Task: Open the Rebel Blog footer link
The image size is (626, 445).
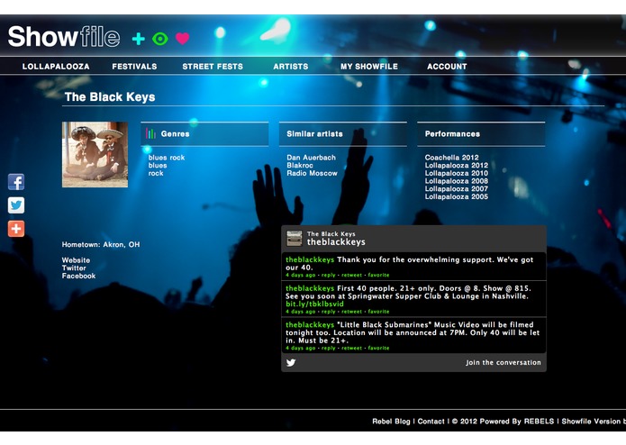Action: pyautogui.click(x=391, y=421)
